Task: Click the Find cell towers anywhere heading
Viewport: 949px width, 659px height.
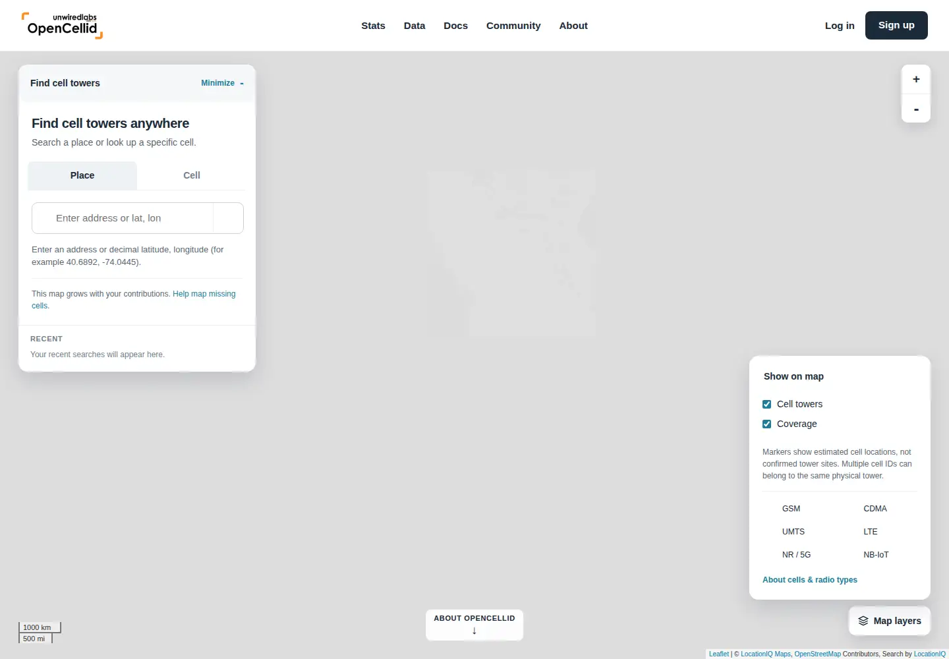Action: [110, 123]
